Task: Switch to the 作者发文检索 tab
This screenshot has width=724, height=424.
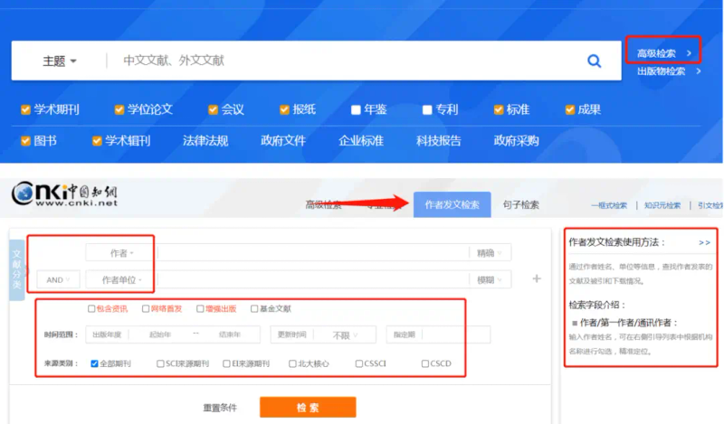Action: pos(452,204)
